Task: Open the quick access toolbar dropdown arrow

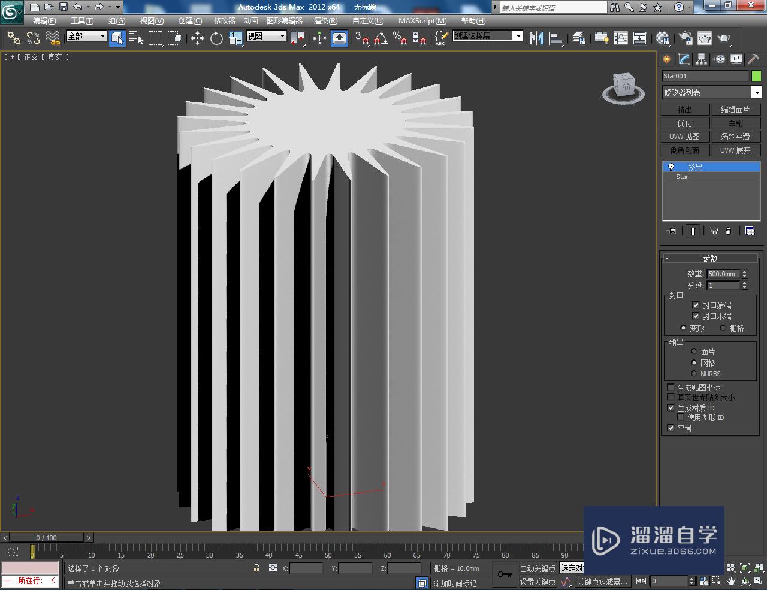Action: click(x=118, y=7)
